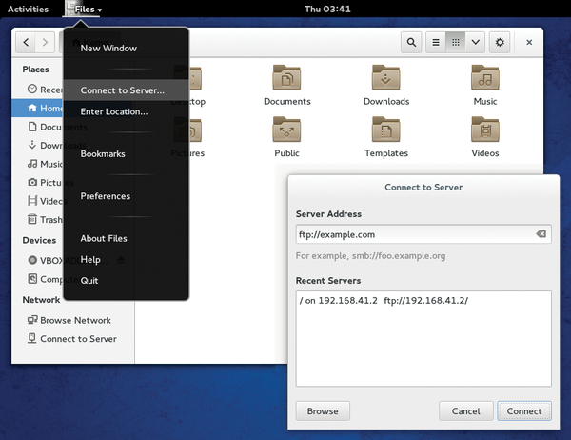The image size is (571, 440).
Task: Open the Downloads folder icon
Action: point(386,77)
